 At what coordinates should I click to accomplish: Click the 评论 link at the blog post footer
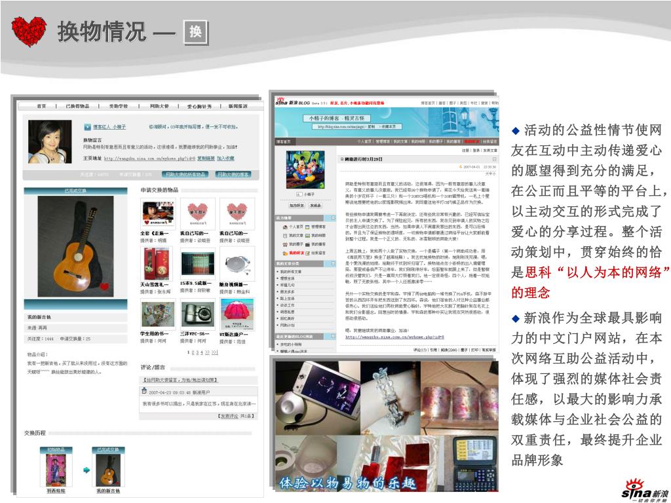pyautogui.click(x=419, y=350)
